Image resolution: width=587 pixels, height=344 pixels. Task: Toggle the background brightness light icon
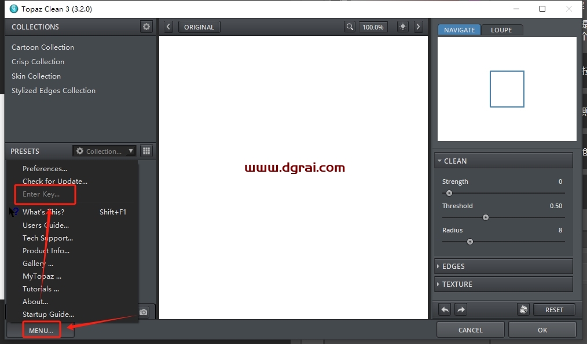point(402,27)
